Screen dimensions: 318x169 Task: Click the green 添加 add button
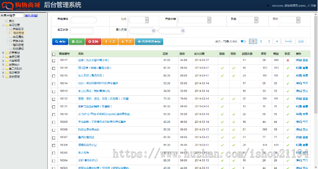77,42
